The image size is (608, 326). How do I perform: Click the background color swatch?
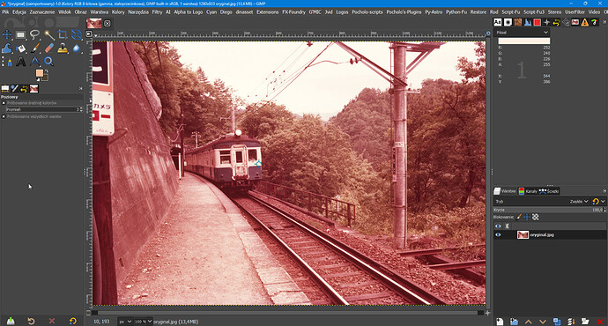point(46,78)
